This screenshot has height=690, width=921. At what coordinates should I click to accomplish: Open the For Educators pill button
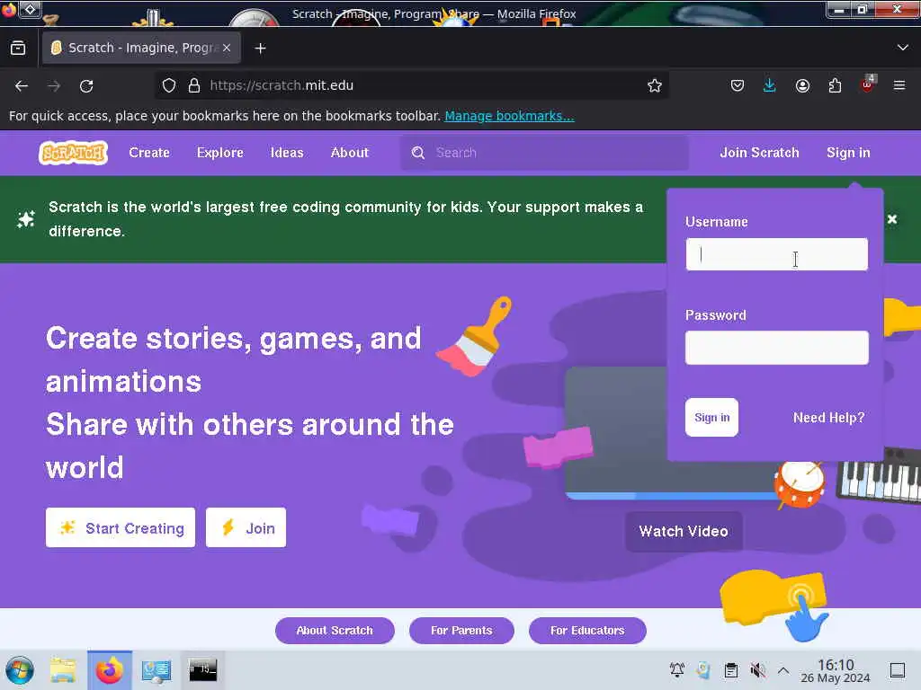pos(587,630)
